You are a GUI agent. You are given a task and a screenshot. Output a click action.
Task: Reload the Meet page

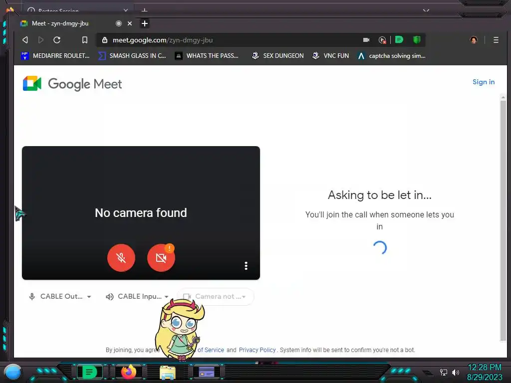(x=57, y=40)
